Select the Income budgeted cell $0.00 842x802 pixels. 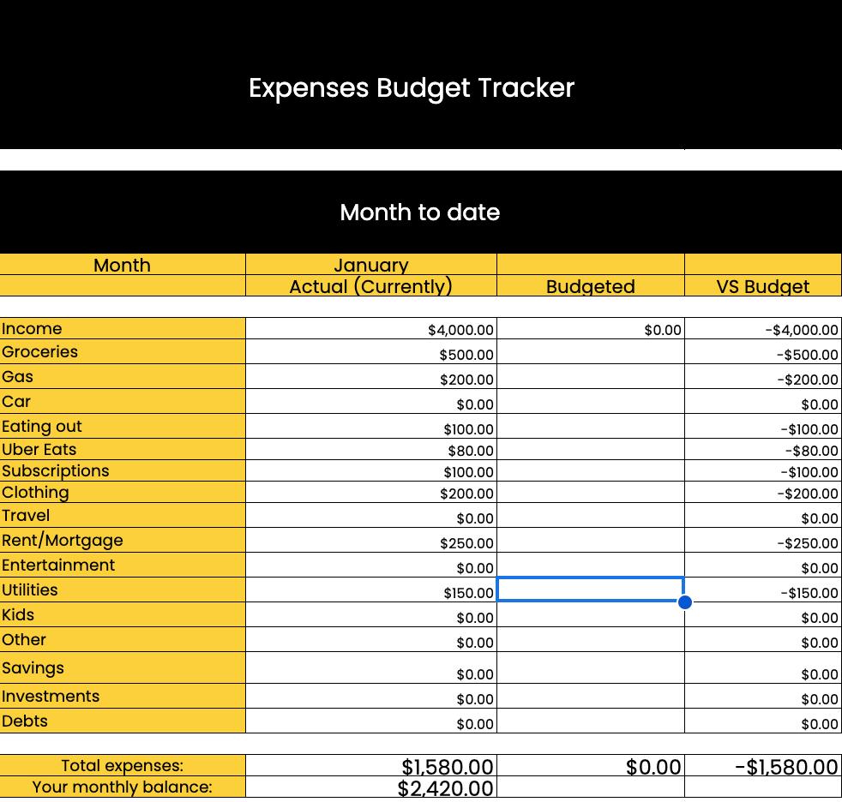tap(591, 328)
